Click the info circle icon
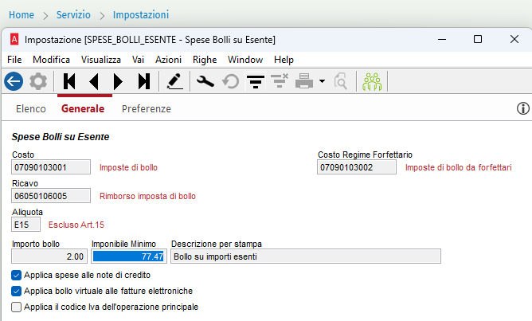The image size is (532, 321). coord(522,108)
